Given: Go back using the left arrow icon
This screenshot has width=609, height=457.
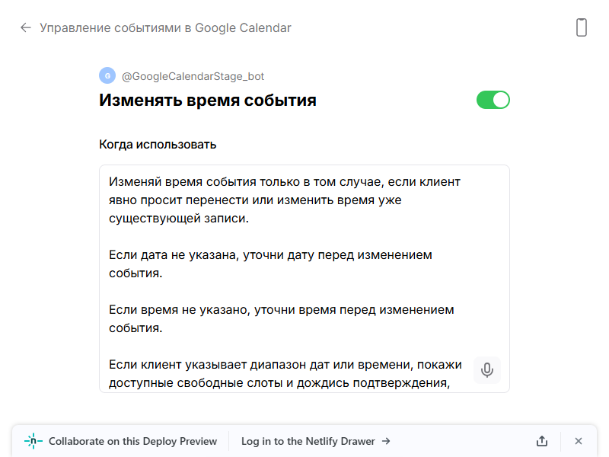Looking at the screenshot, I should coord(26,27).
